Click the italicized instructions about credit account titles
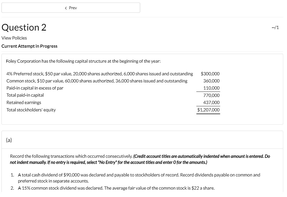 (140, 159)
